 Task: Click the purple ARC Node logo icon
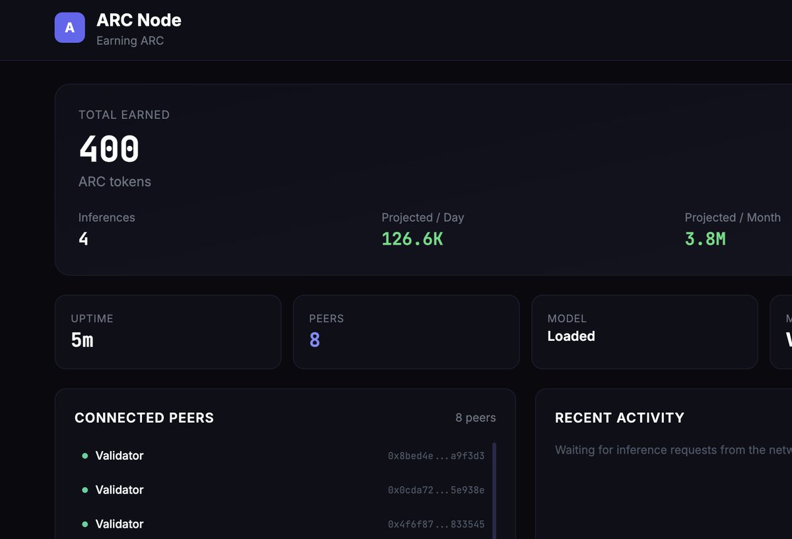coord(69,28)
